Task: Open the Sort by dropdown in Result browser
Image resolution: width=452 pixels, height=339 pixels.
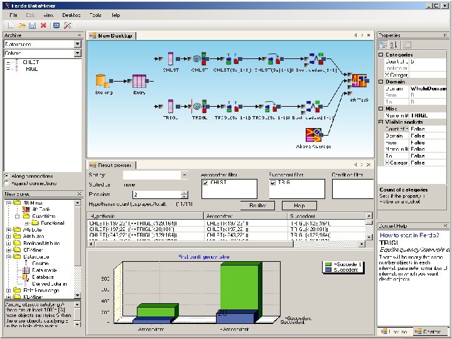Action: (185, 175)
